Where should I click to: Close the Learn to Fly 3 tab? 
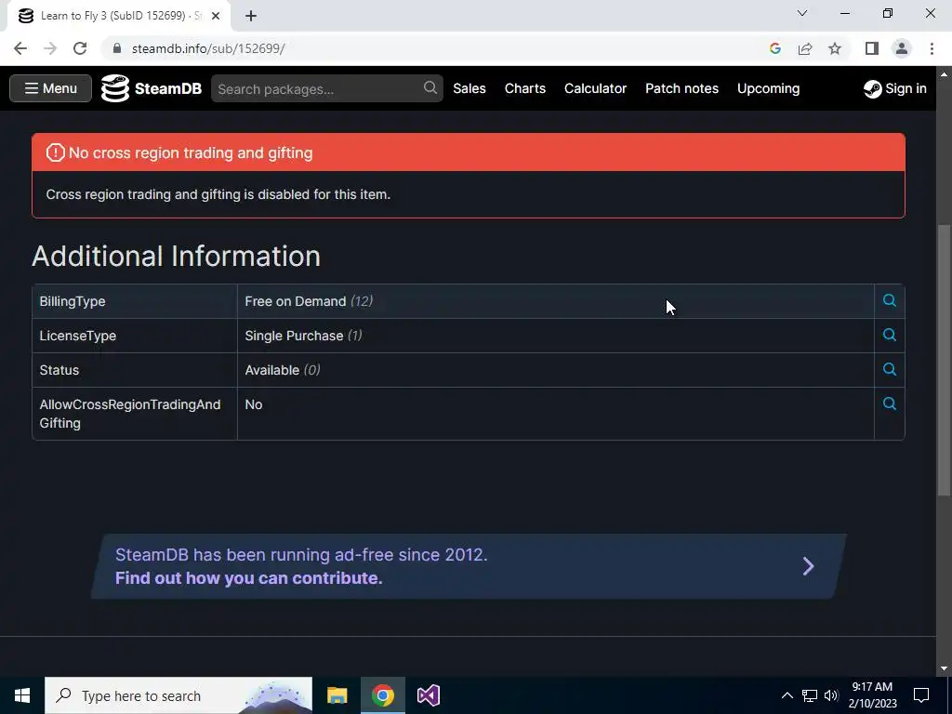pyautogui.click(x=216, y=17)
